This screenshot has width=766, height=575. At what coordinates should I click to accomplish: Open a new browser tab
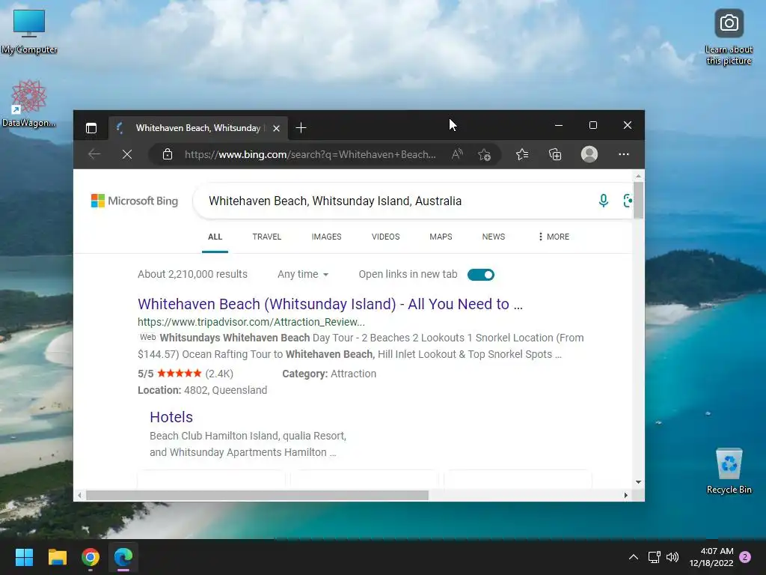(x=301, y=128)
